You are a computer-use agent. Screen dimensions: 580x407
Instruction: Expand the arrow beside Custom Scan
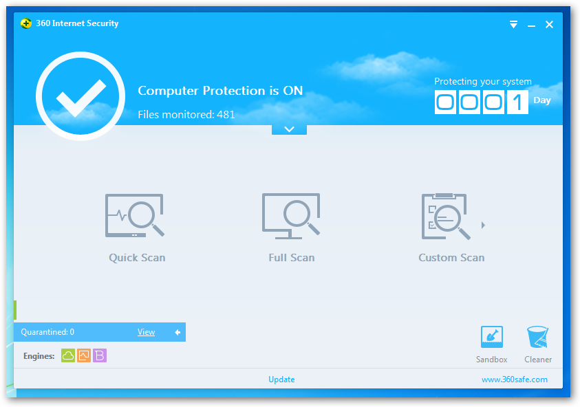tap(484, 225)
